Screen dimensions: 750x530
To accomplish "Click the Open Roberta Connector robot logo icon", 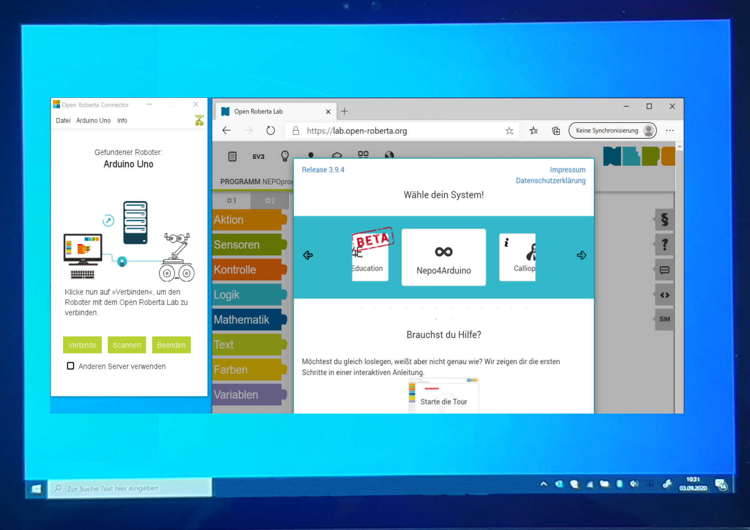I will [199, 120].
